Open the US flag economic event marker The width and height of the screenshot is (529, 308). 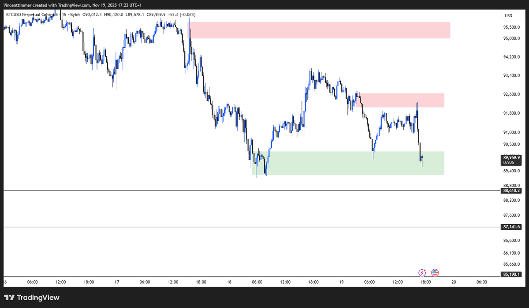435,273
